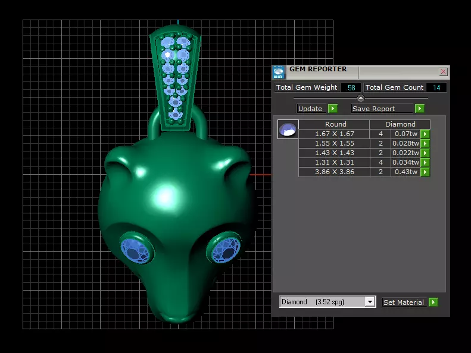Click the 0.034tw weight cell
This screenshot has width=471, height=353.
[406, 163]
